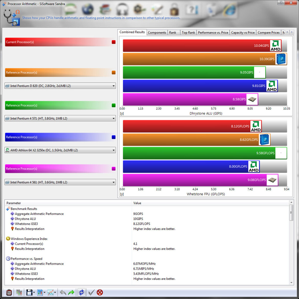
Task: Switch to the Combined Results tab
Action: tap(132, 32)
